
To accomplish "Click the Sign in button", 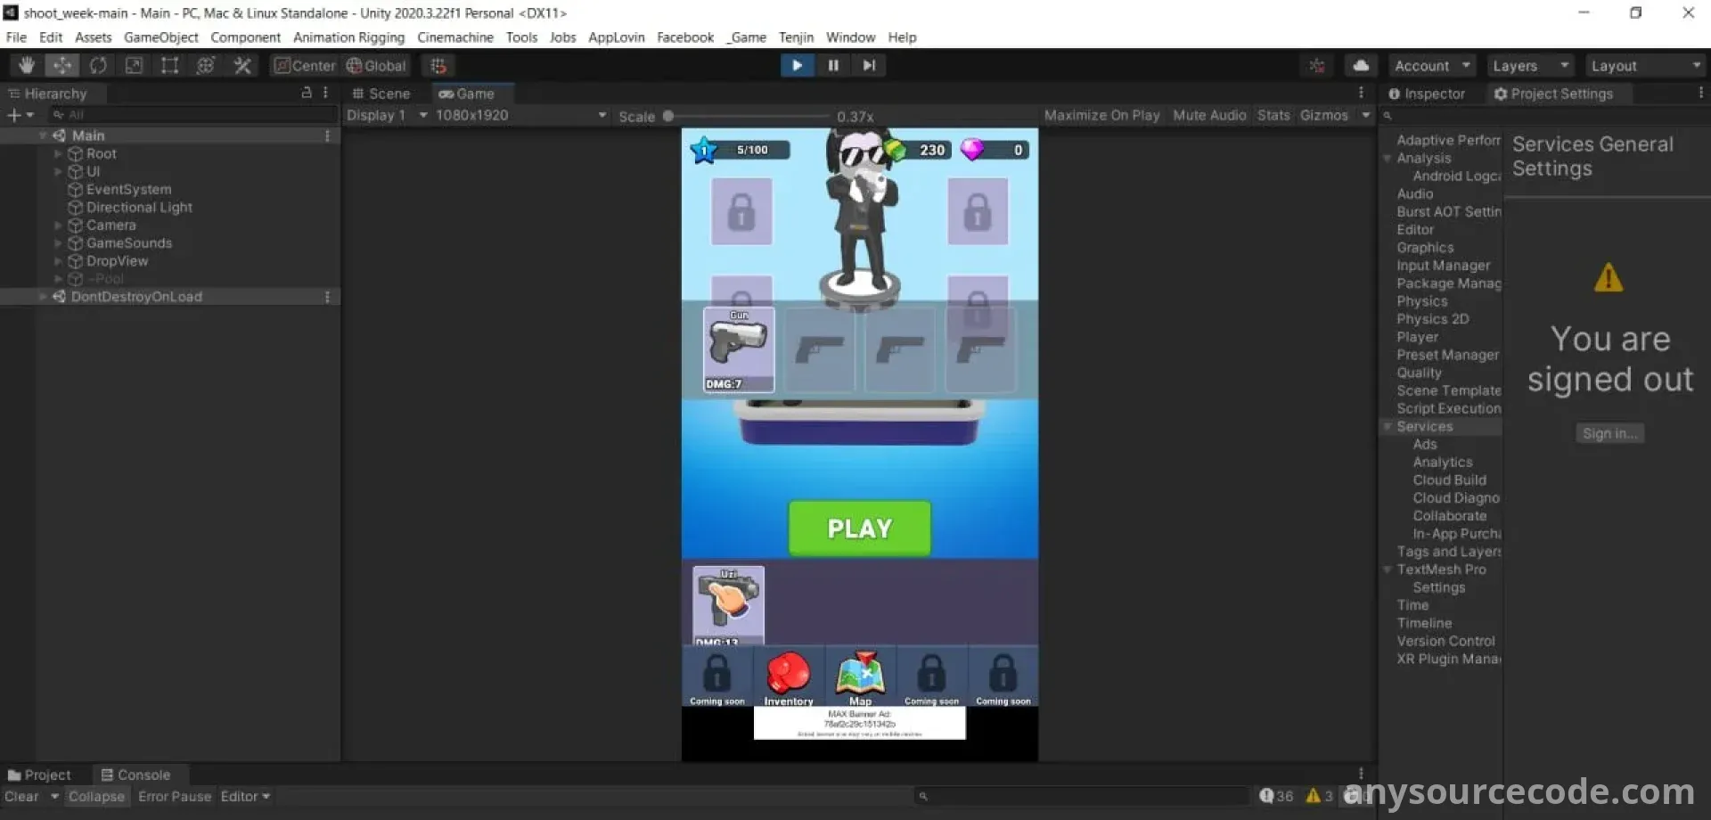I will pos(1609,433).
